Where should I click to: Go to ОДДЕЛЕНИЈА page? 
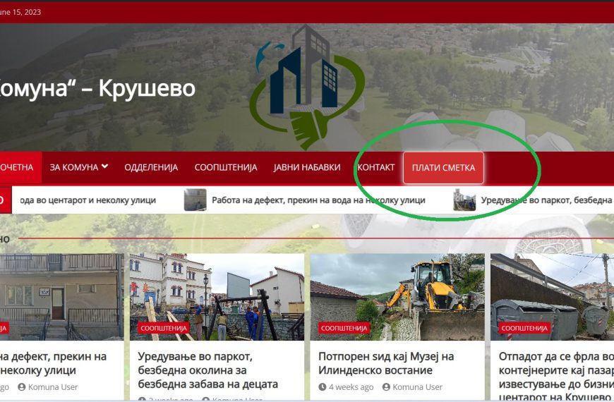(151, 168)
